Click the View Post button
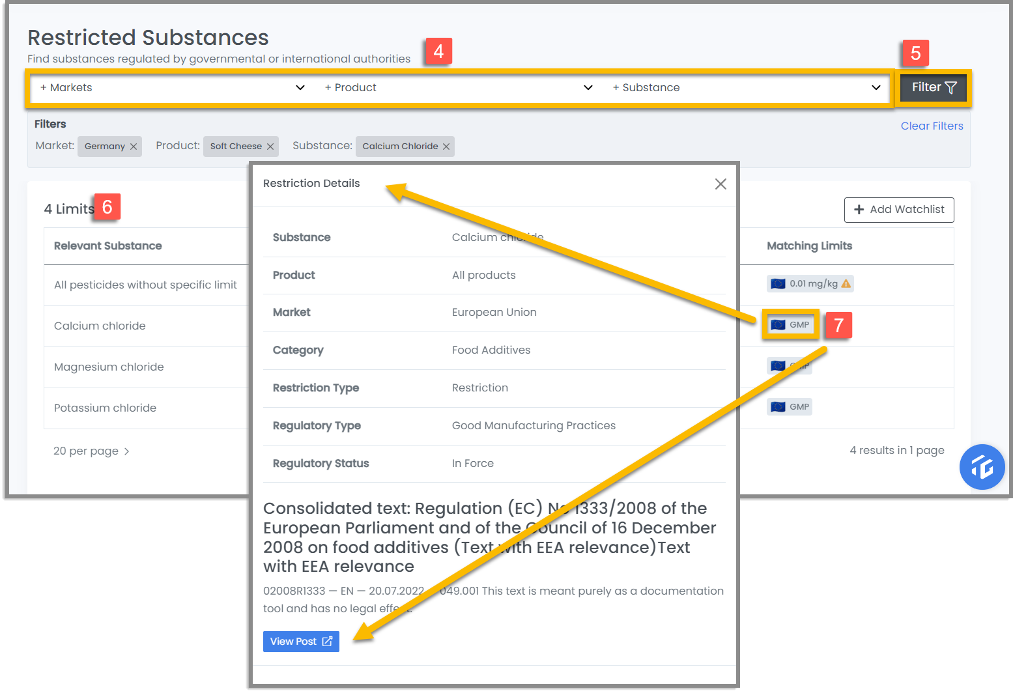Image resolution: width=1013 pixels, height=693 pixels. click(301, 642)
